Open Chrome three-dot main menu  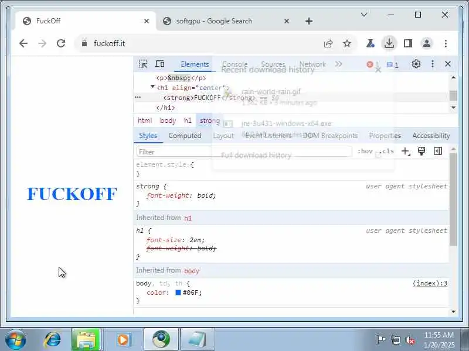pos(446,43)
